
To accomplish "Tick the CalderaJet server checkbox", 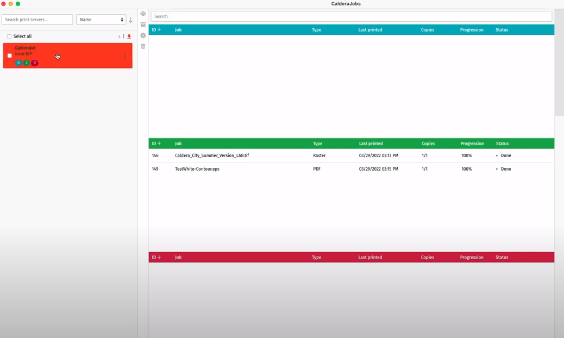I will point(10,55).
